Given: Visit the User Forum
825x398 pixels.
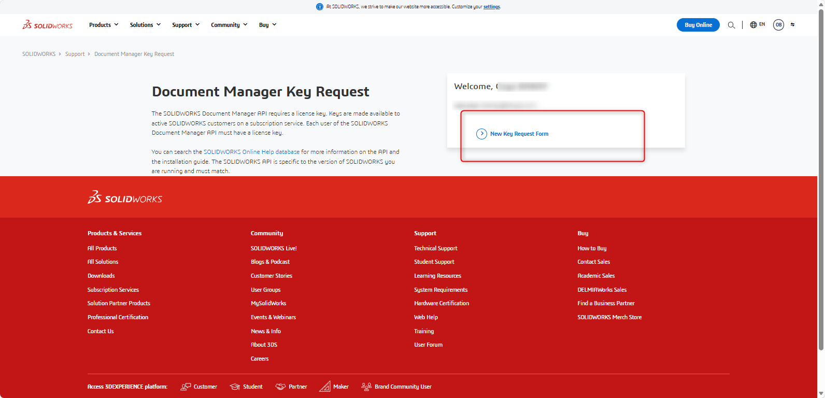Looking at the screenshot, I should click(x=428, y=345).
